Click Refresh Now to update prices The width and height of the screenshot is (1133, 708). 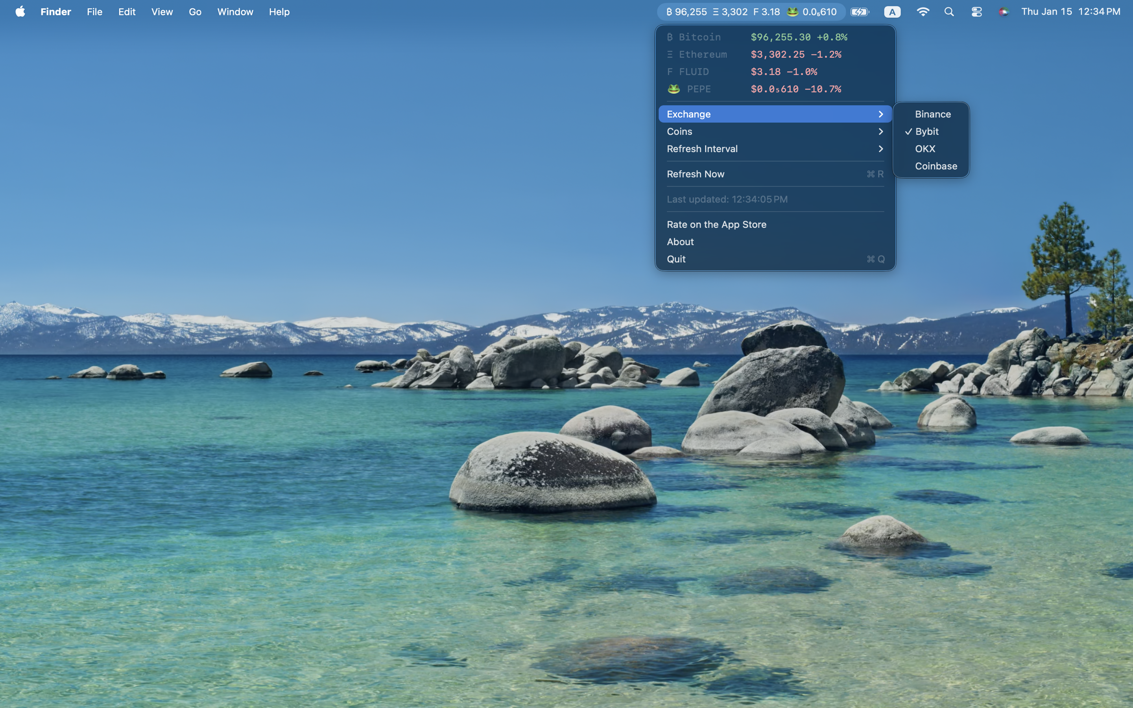pyautogui.click(x=696, y=174)
